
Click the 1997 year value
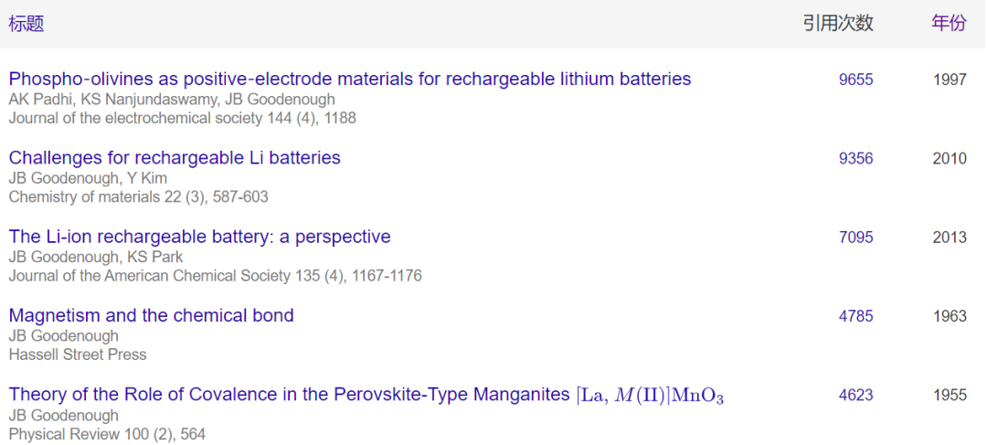950,79
